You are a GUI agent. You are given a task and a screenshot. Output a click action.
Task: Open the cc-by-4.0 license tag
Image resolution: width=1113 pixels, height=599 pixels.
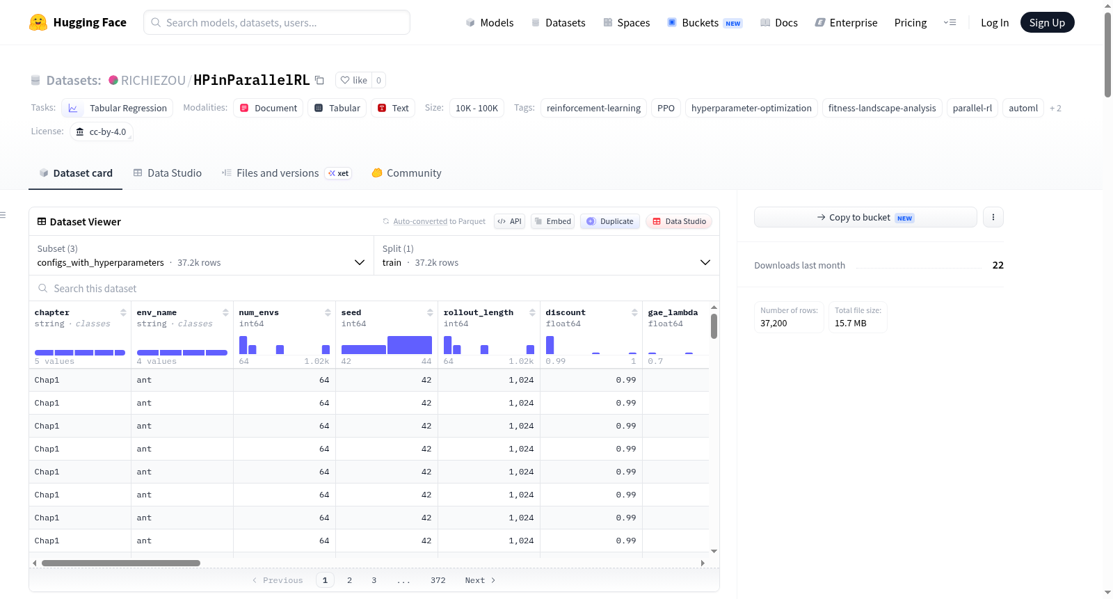(102, 131)
